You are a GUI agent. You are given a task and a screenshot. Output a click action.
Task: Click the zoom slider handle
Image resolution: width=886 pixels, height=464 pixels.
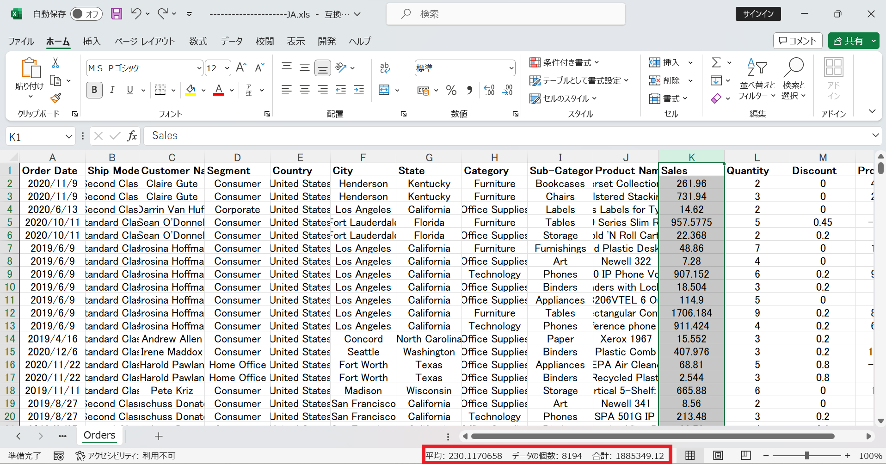click(x=807, y=456)
